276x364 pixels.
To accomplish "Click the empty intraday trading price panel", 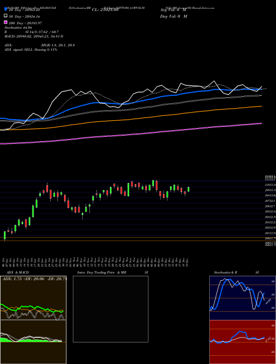I will 110,309.
